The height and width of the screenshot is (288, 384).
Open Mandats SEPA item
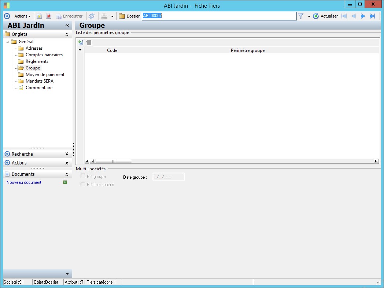point(40,81)
